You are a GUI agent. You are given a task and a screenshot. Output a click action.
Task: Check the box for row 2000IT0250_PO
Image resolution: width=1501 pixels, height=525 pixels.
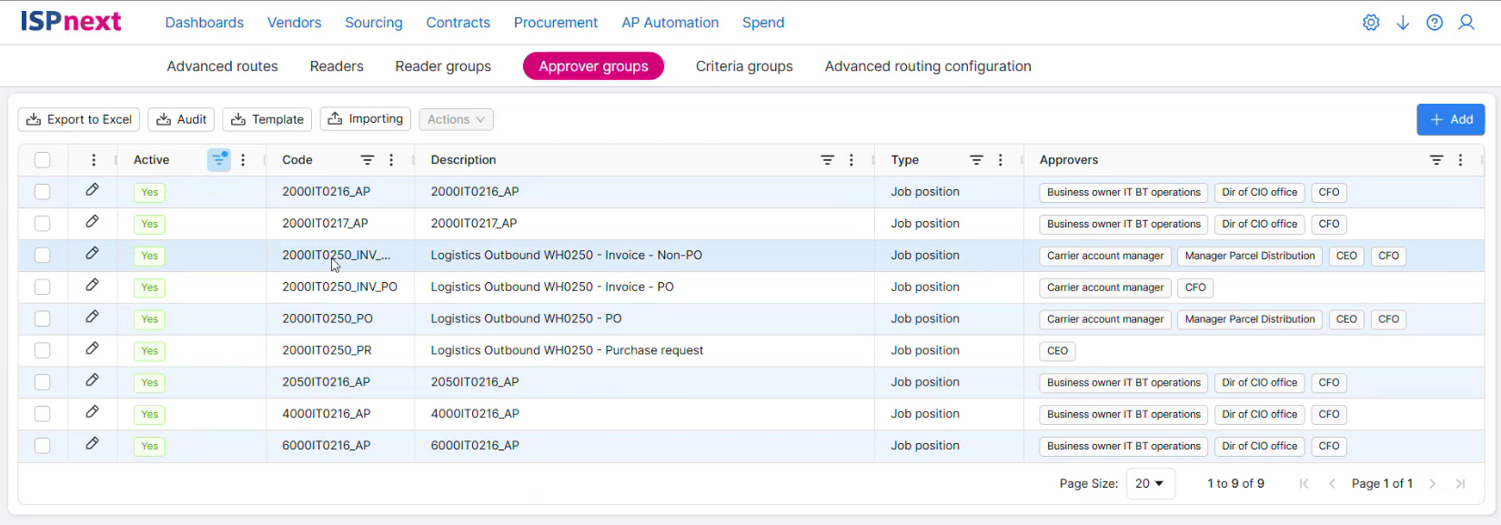pyautogui.click(x=43, y=319)
